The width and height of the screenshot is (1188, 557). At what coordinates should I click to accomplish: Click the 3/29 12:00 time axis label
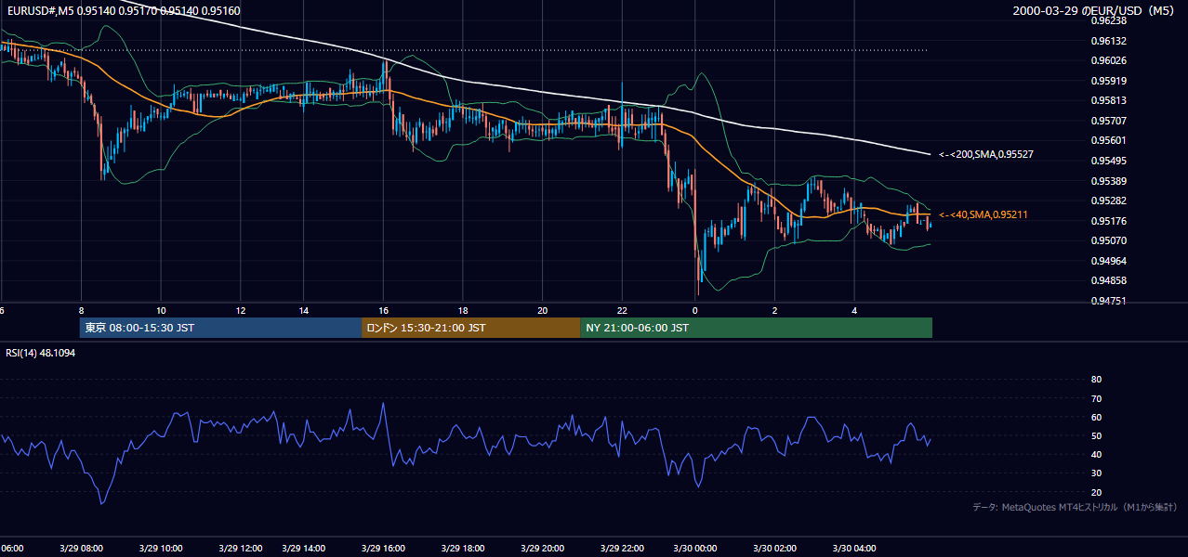[241, 549]
